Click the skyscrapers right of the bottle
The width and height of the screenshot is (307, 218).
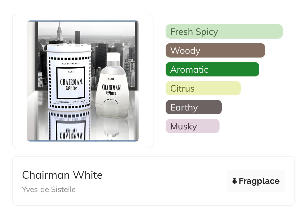coord(130,66)
